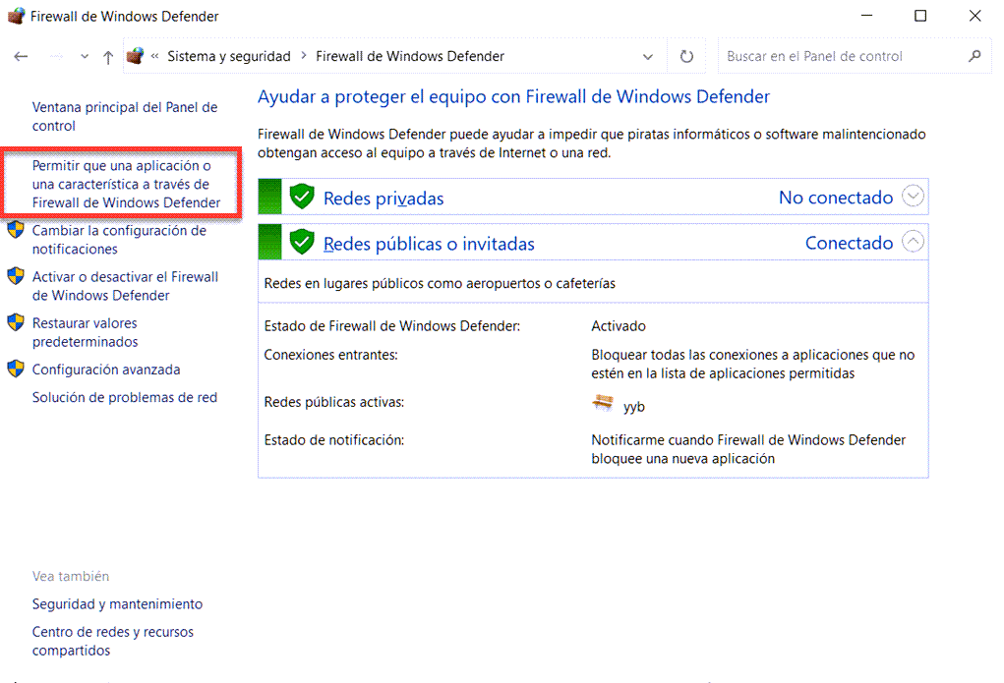Open Cambiar la configuración de notificaciones

(119, 240)
